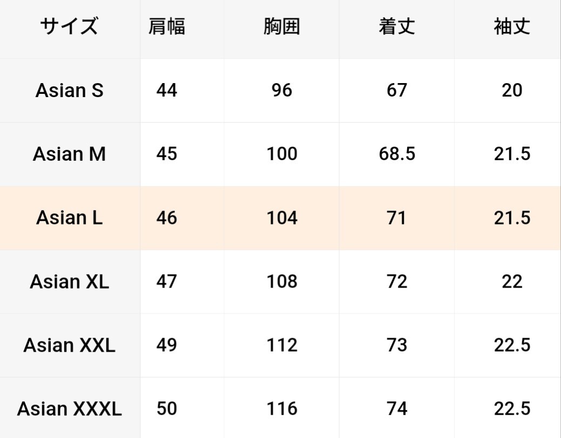Select the 胸囲 column header

click(x=281, y=26)
